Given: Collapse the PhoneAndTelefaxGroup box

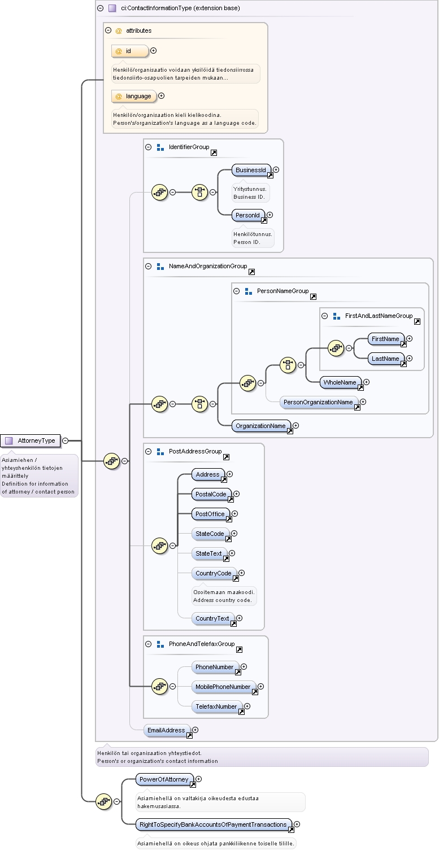Looking at the screenshot, I should pyautogui.click(x=149, y=644).
